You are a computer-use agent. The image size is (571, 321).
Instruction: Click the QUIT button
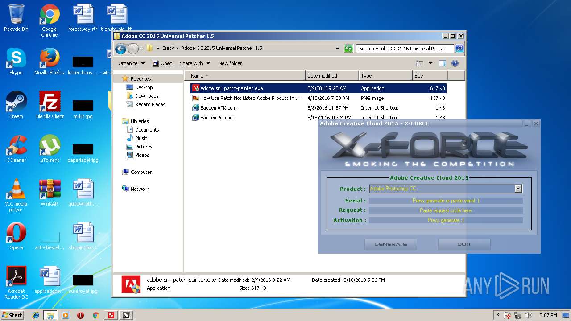464,244
